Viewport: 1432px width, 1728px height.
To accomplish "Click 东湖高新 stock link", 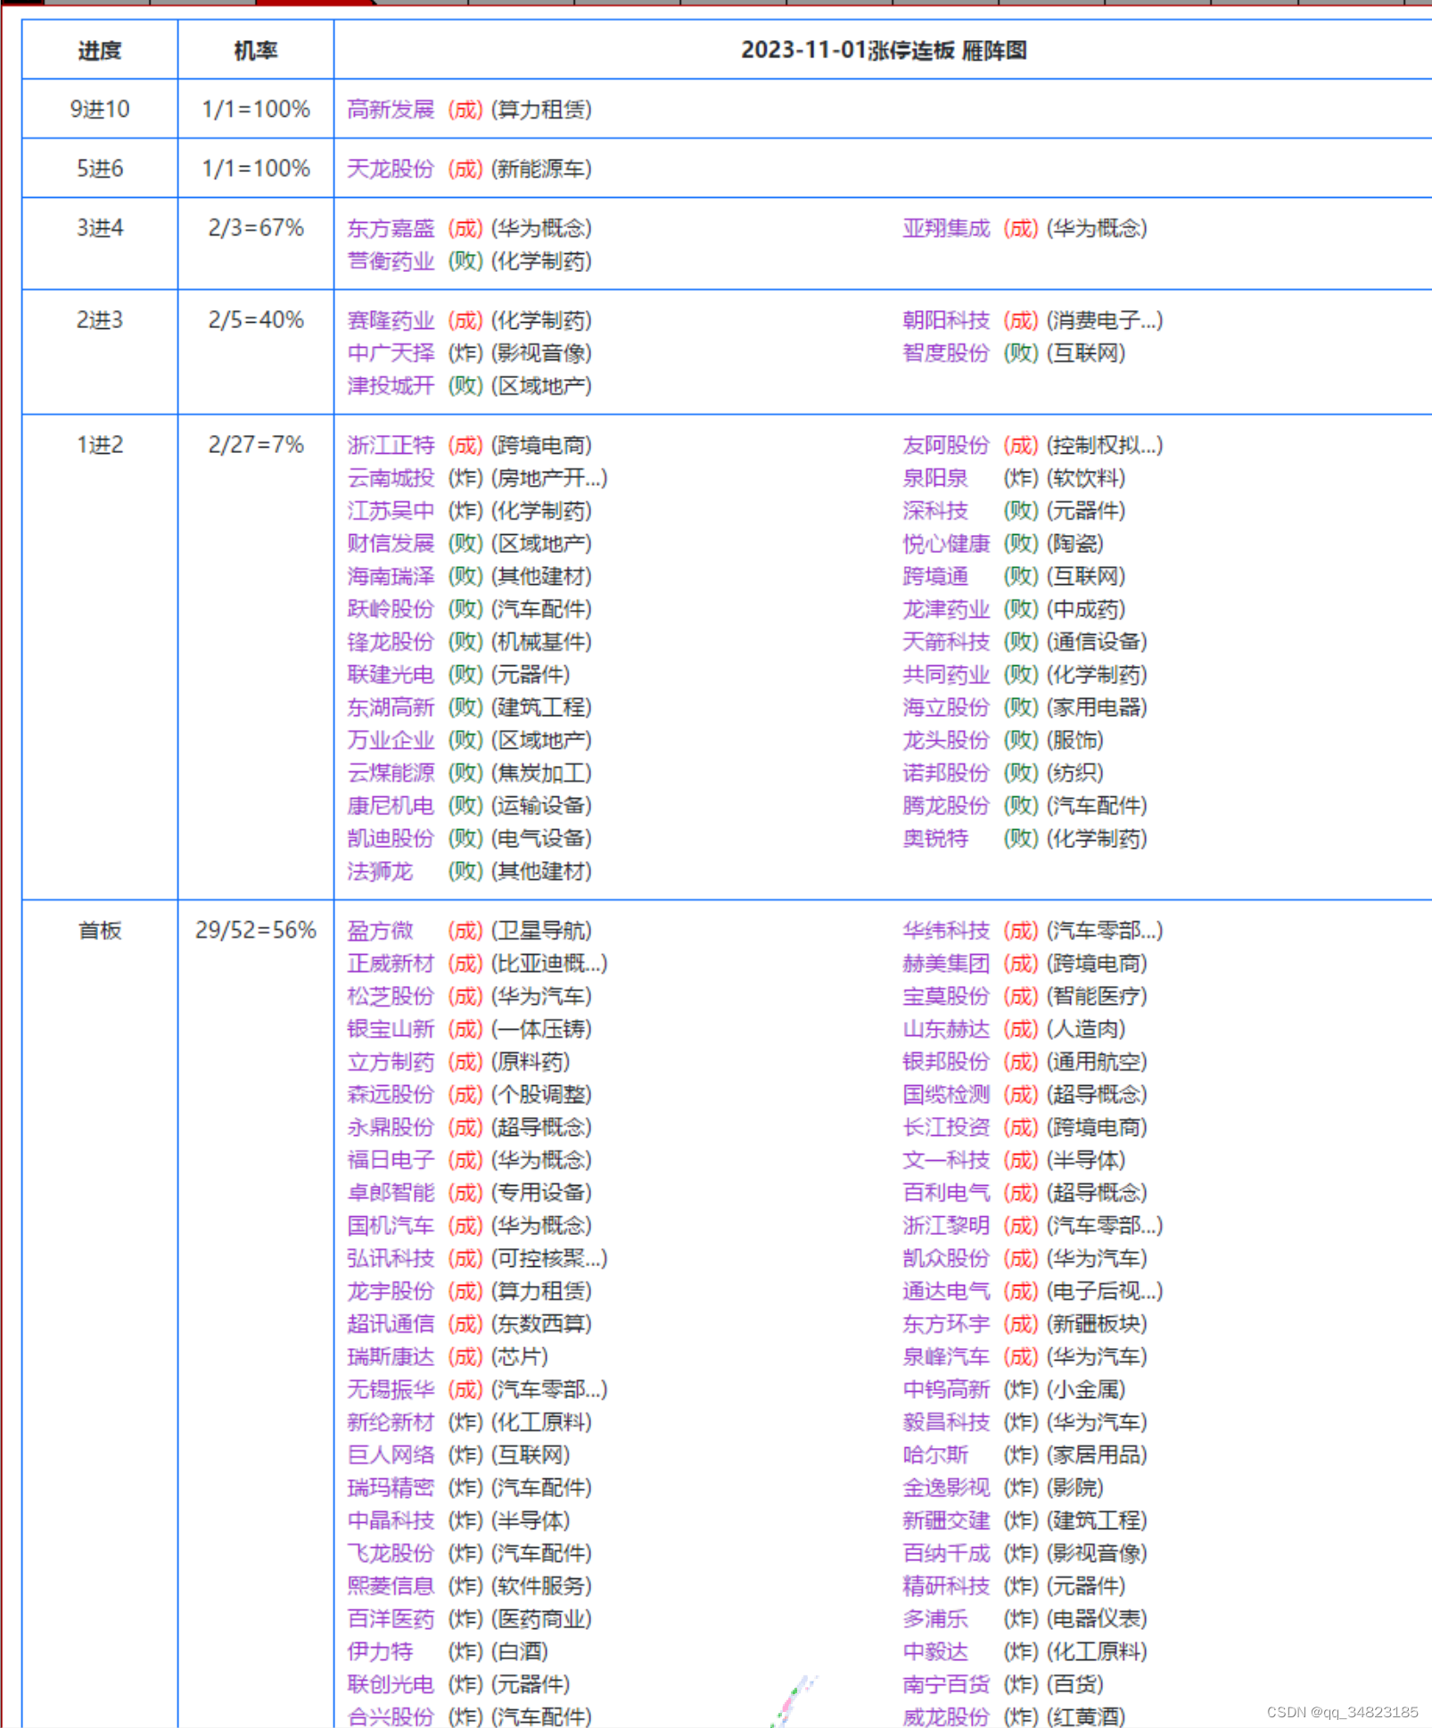I will point(391,707).
